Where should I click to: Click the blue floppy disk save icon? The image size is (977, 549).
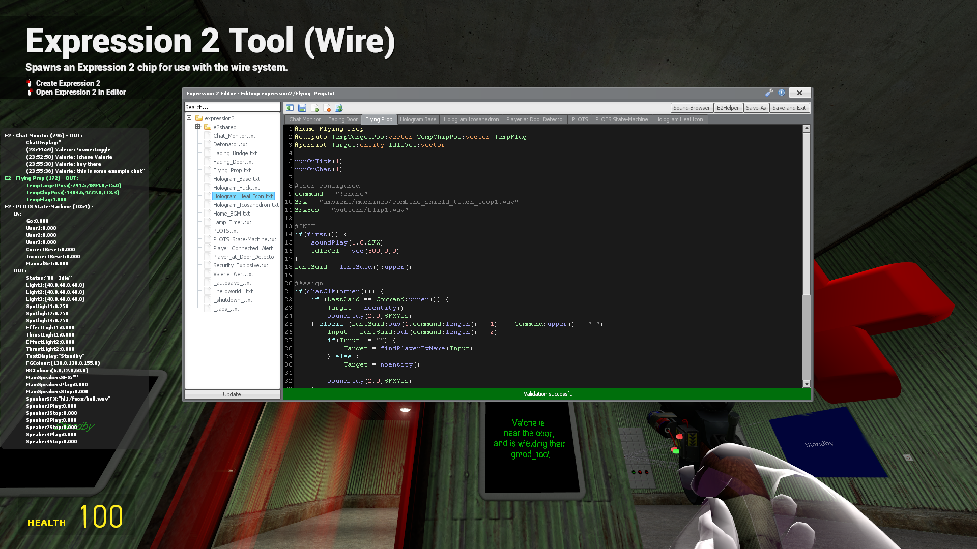tap(302, 108)
